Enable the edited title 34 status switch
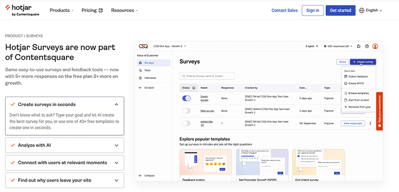Screen dimensions: 399x192 tap(186, 123)
